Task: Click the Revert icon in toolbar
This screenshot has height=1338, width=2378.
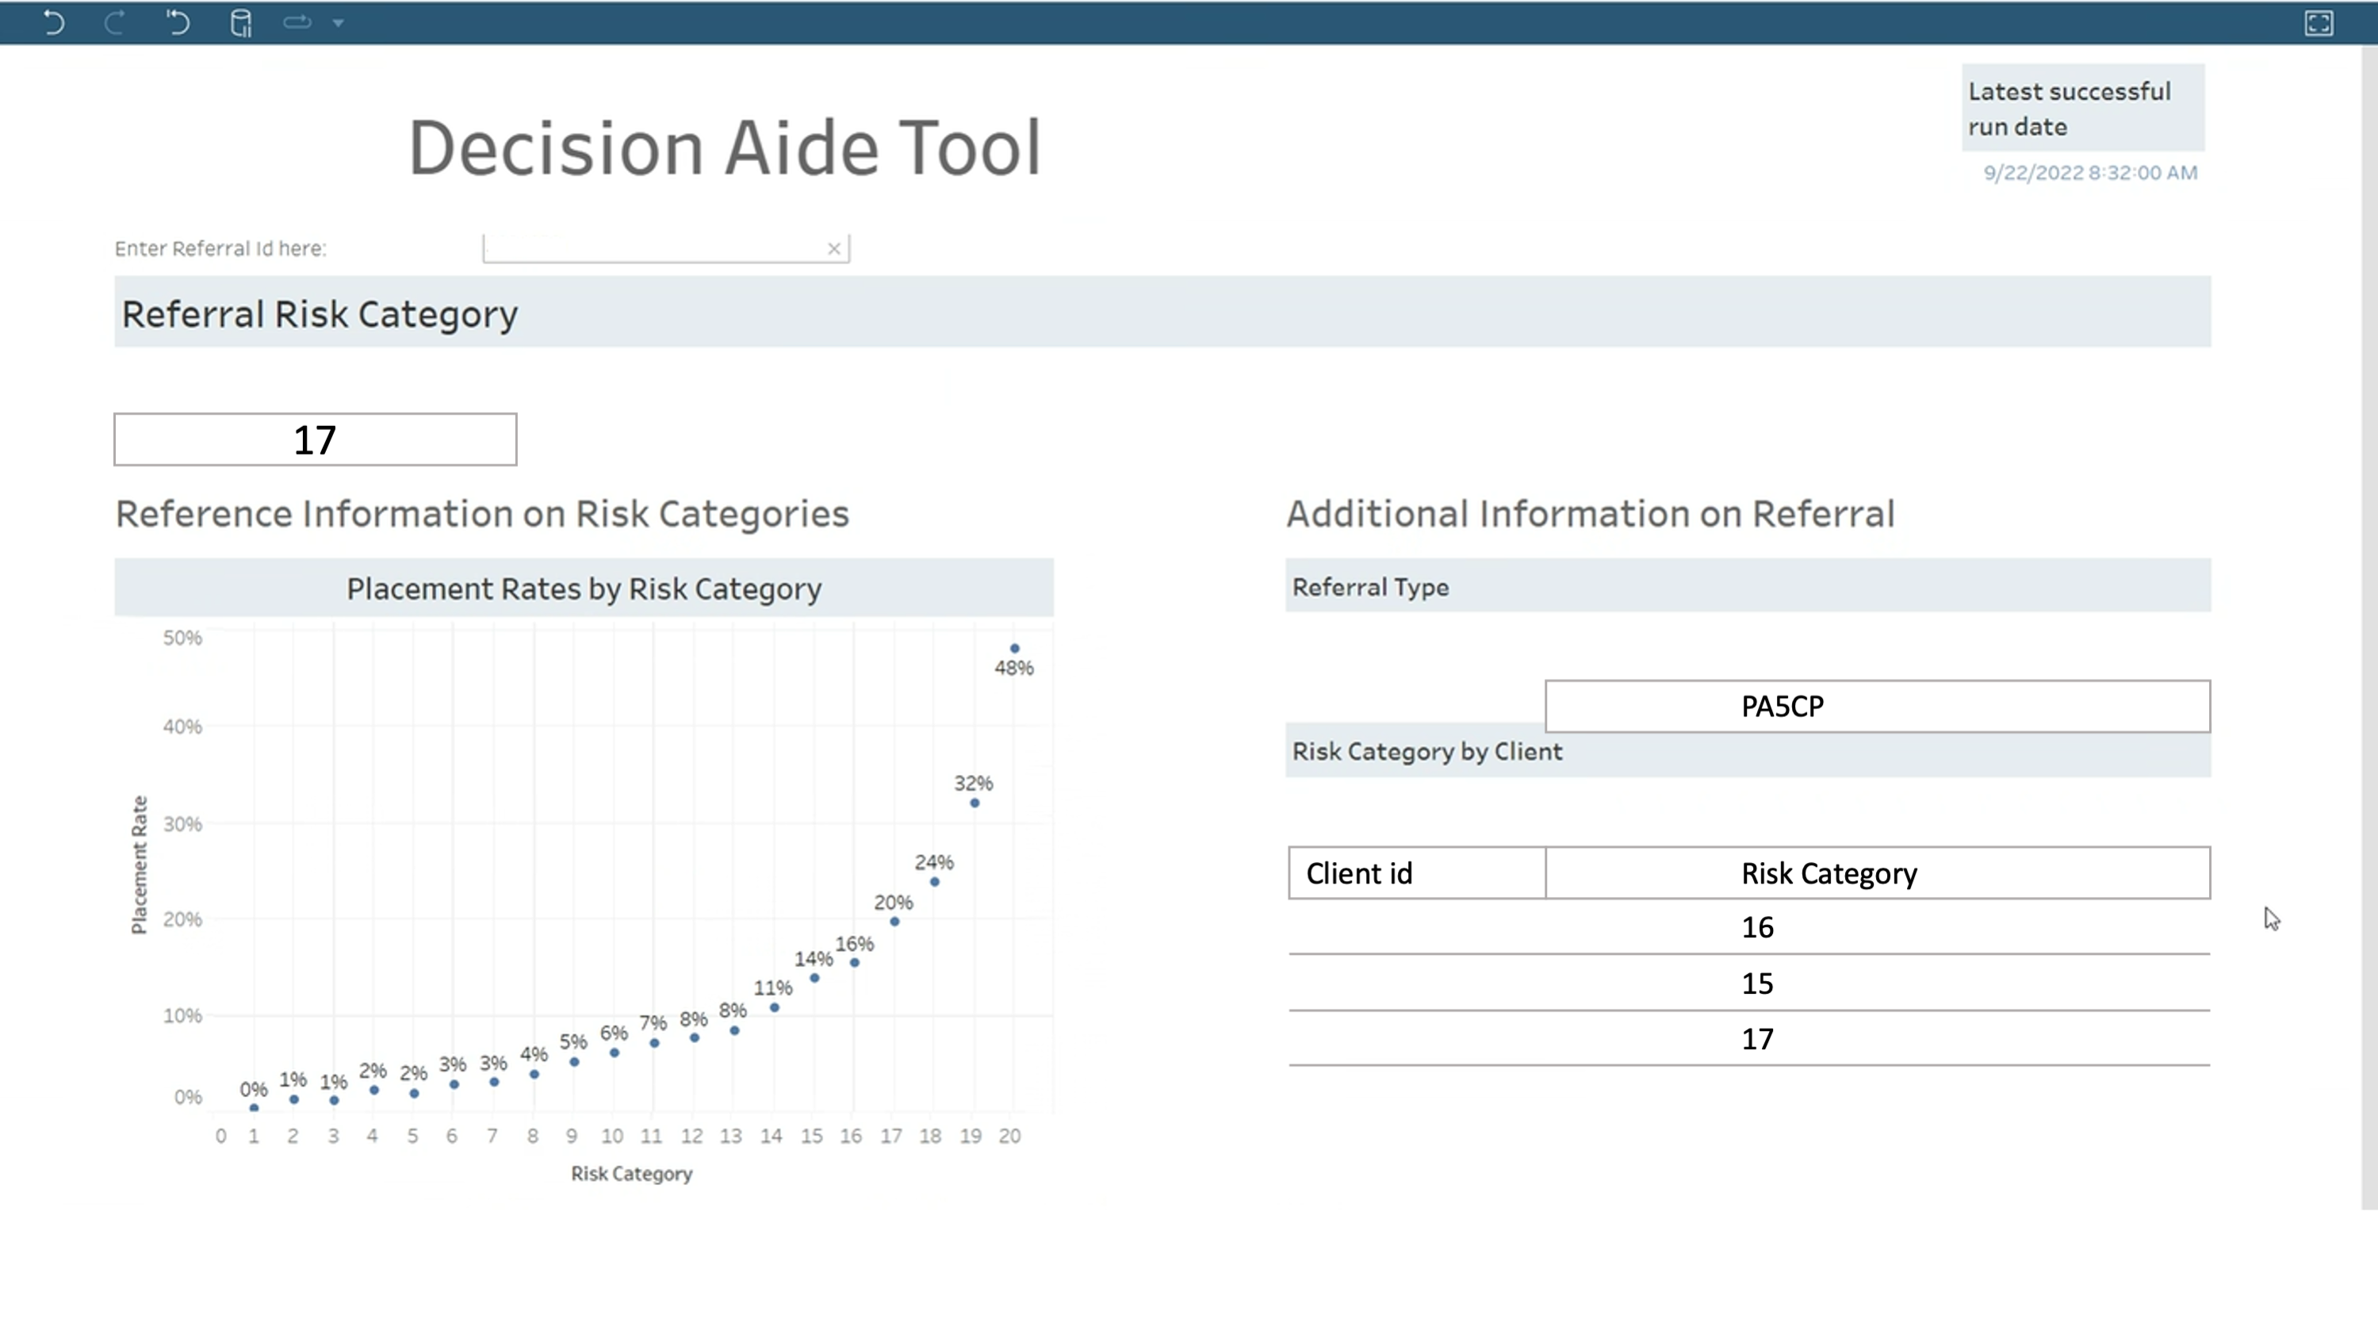Action: pos(178,22)
